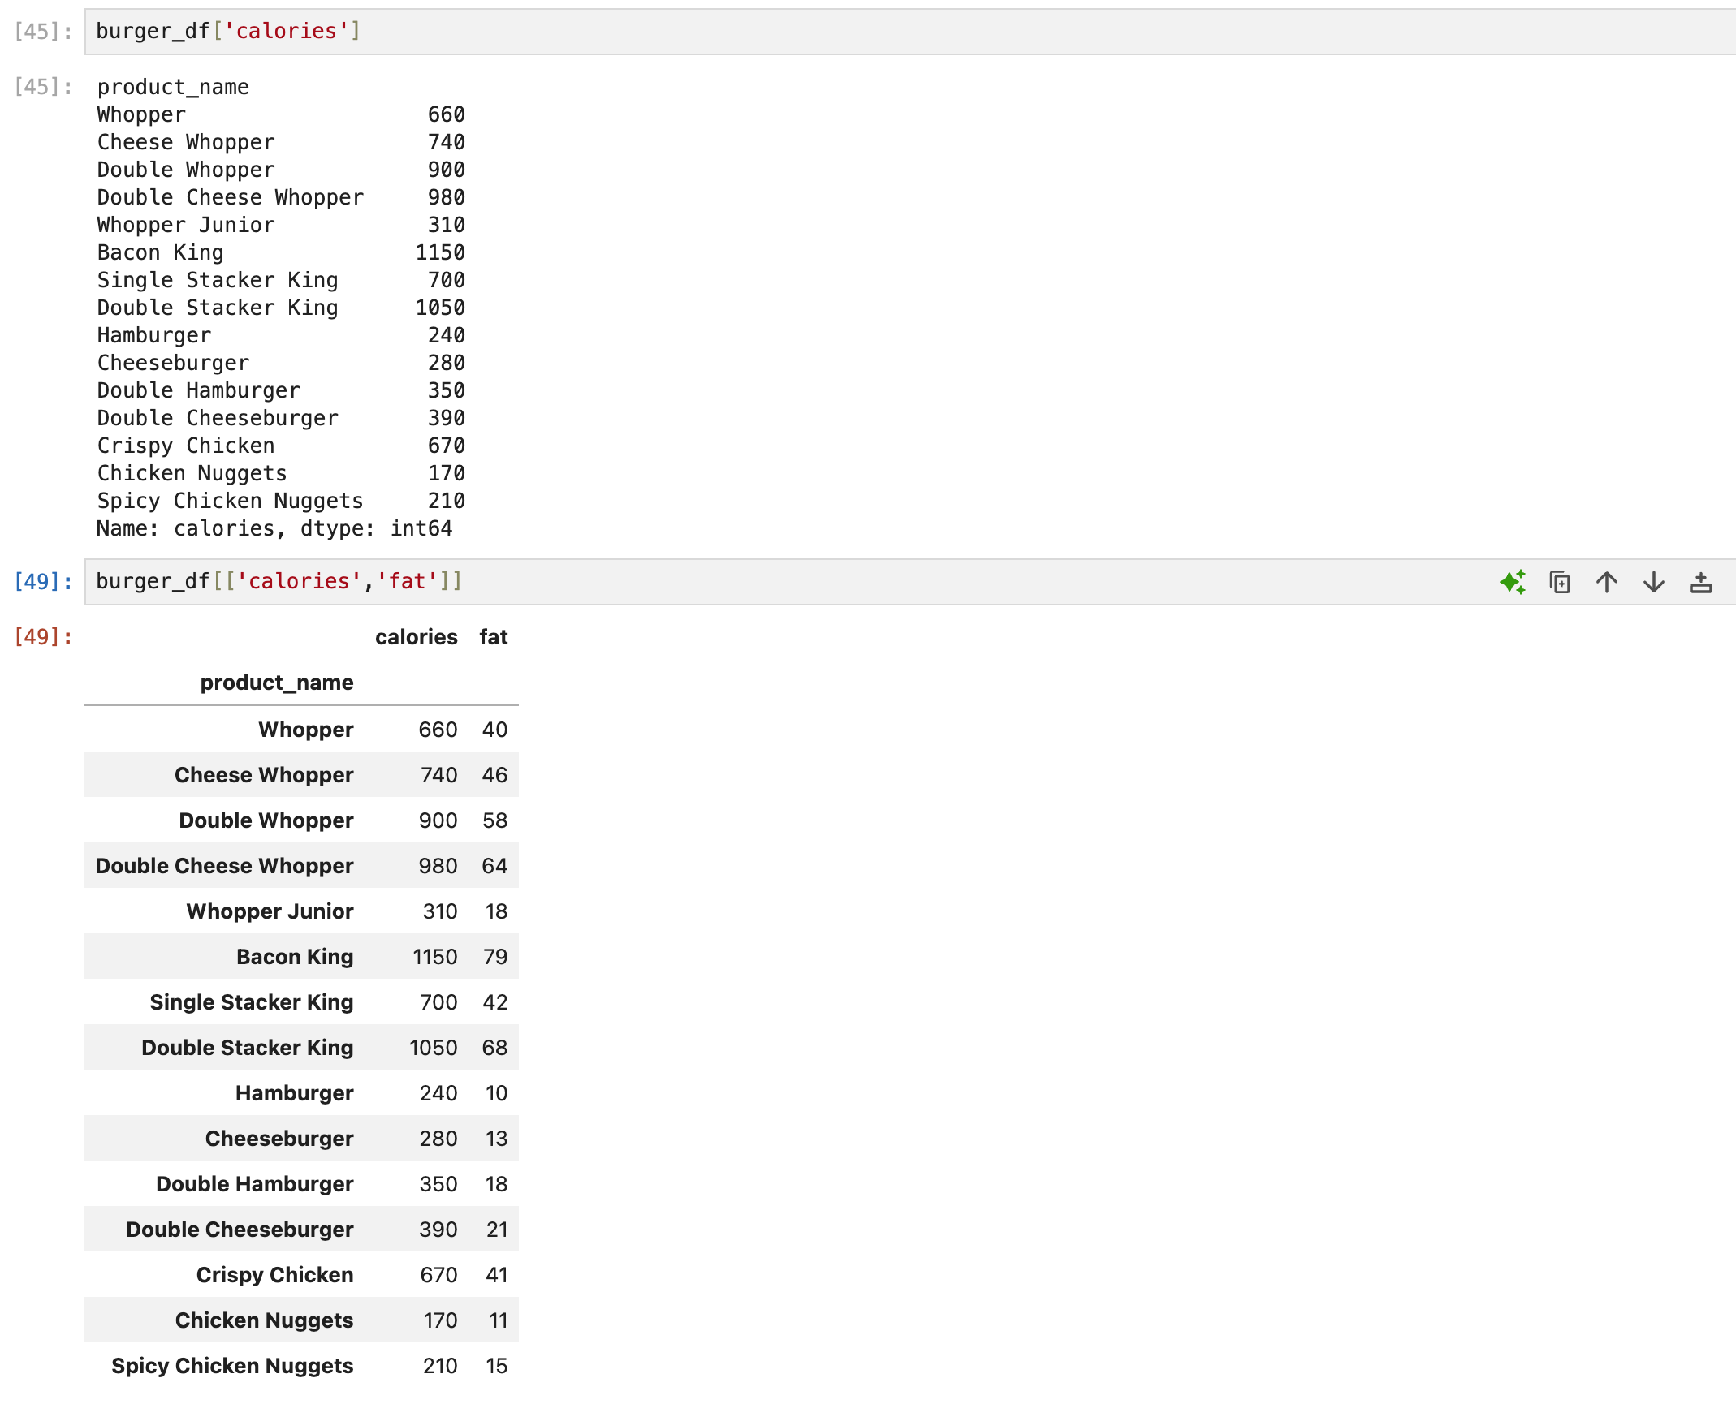Click the bold 'Whopper Junior' table row label

270,911
